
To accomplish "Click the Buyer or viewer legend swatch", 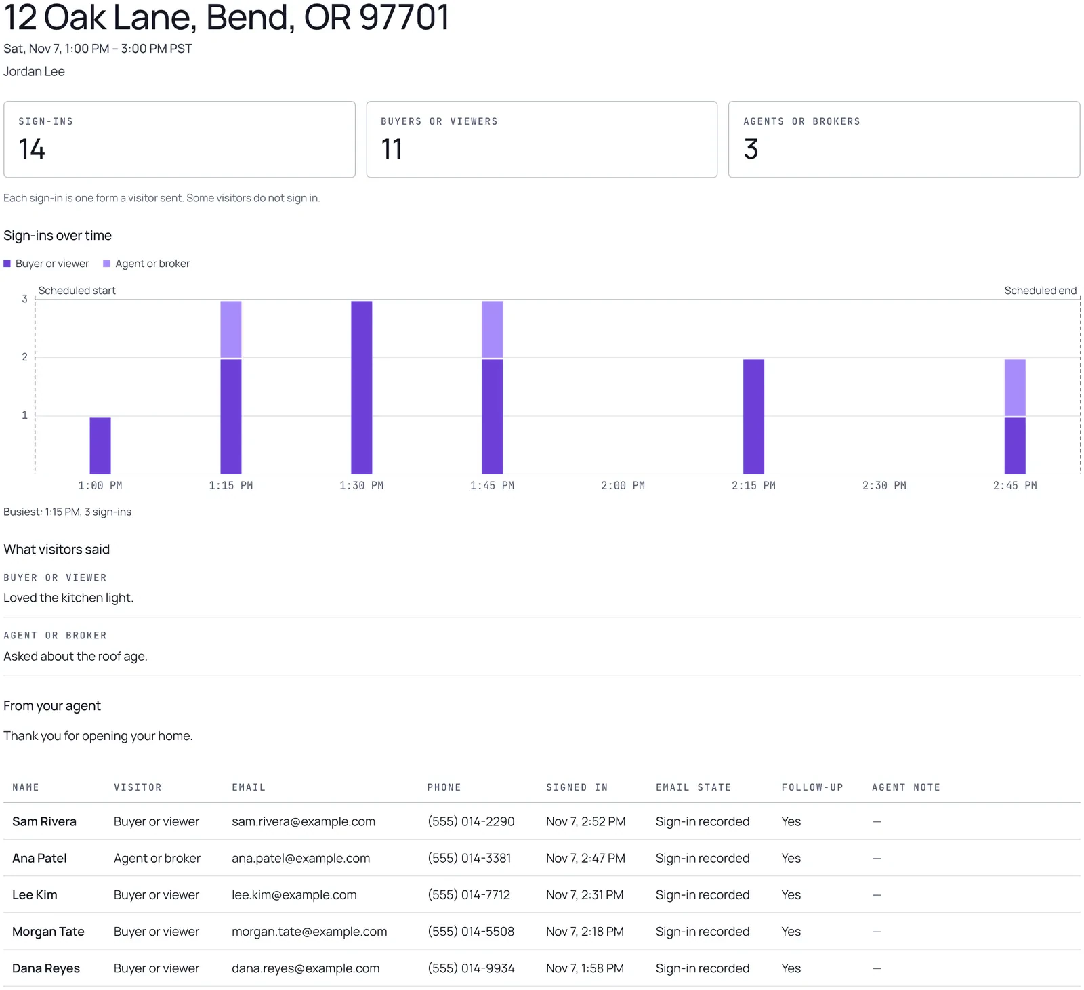I will pos(7,264).
